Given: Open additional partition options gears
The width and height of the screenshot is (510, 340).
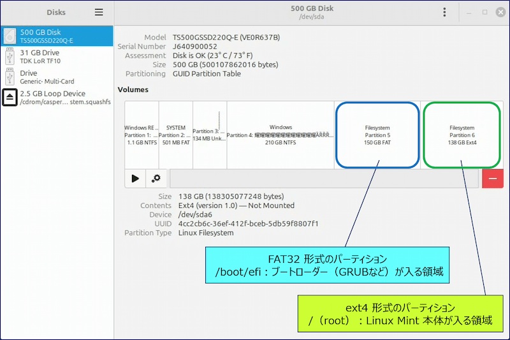Looking at the screenshot, I should [156, 179].
